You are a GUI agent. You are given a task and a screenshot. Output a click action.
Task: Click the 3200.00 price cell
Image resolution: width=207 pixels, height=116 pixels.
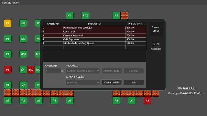[136, 28]
